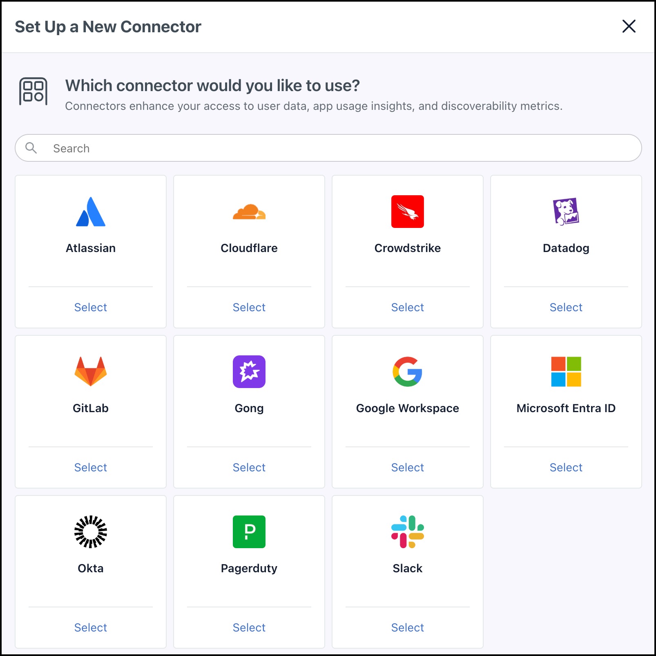
Task: Click the Atlassian logo icon
Action: pyautogui.click(x=91, y=212)
